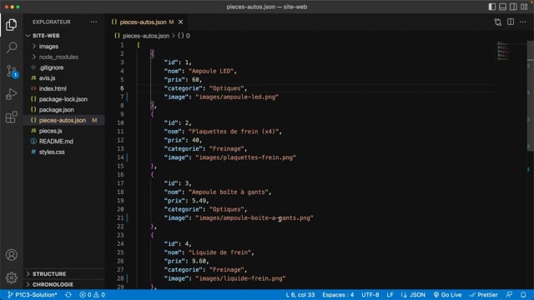Expand the images folder
534x300 pixels.
64,47
